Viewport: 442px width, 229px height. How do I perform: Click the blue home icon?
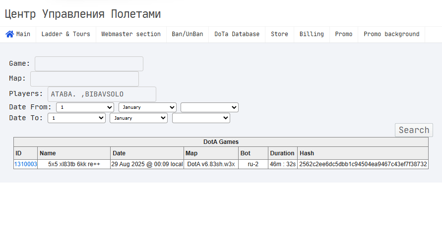pyautogui.click(x=10, y=34)
